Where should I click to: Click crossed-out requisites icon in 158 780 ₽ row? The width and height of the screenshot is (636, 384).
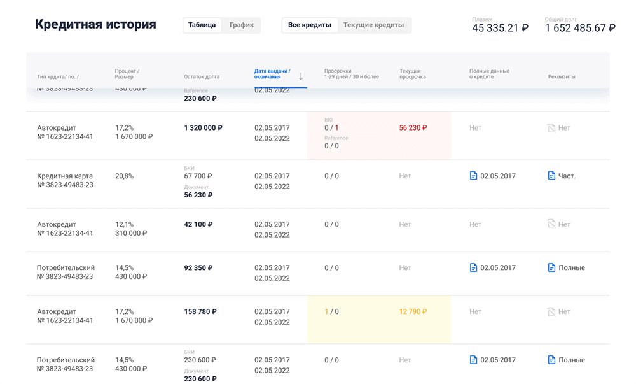[551, 312]
